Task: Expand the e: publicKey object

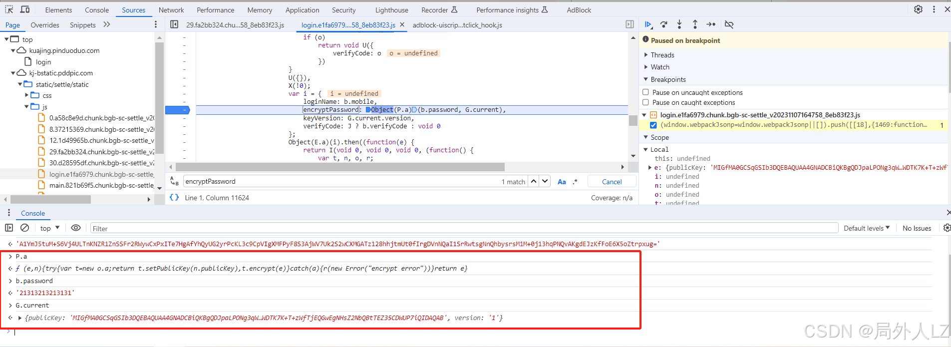Action: click(649, 168)
